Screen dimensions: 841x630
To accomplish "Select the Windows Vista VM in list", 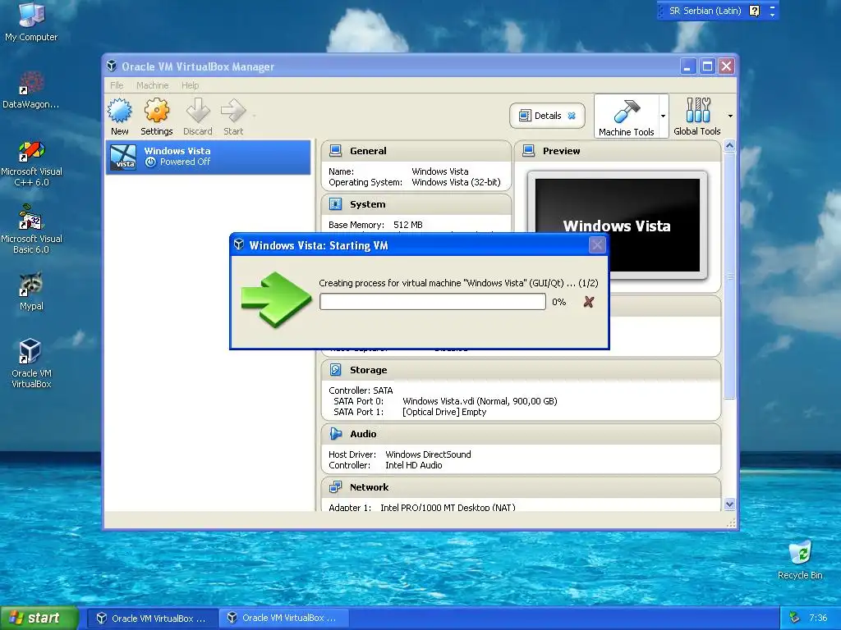I will tap(208, 157).
